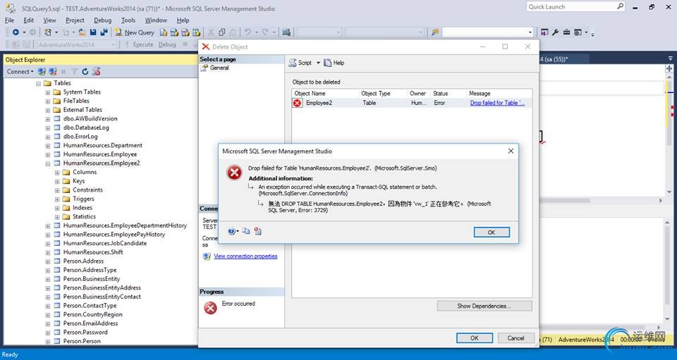This screenshot has width=677, height=360.
Task: Refresh the Object Explorer tree
Action: [85, 72]
